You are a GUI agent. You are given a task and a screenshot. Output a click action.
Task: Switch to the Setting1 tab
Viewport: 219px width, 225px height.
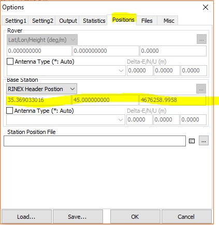click(16, 21)
